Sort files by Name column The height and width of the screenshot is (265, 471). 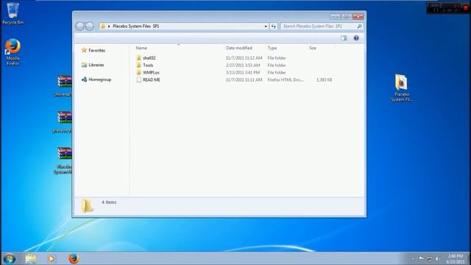[x=141, y=48]
